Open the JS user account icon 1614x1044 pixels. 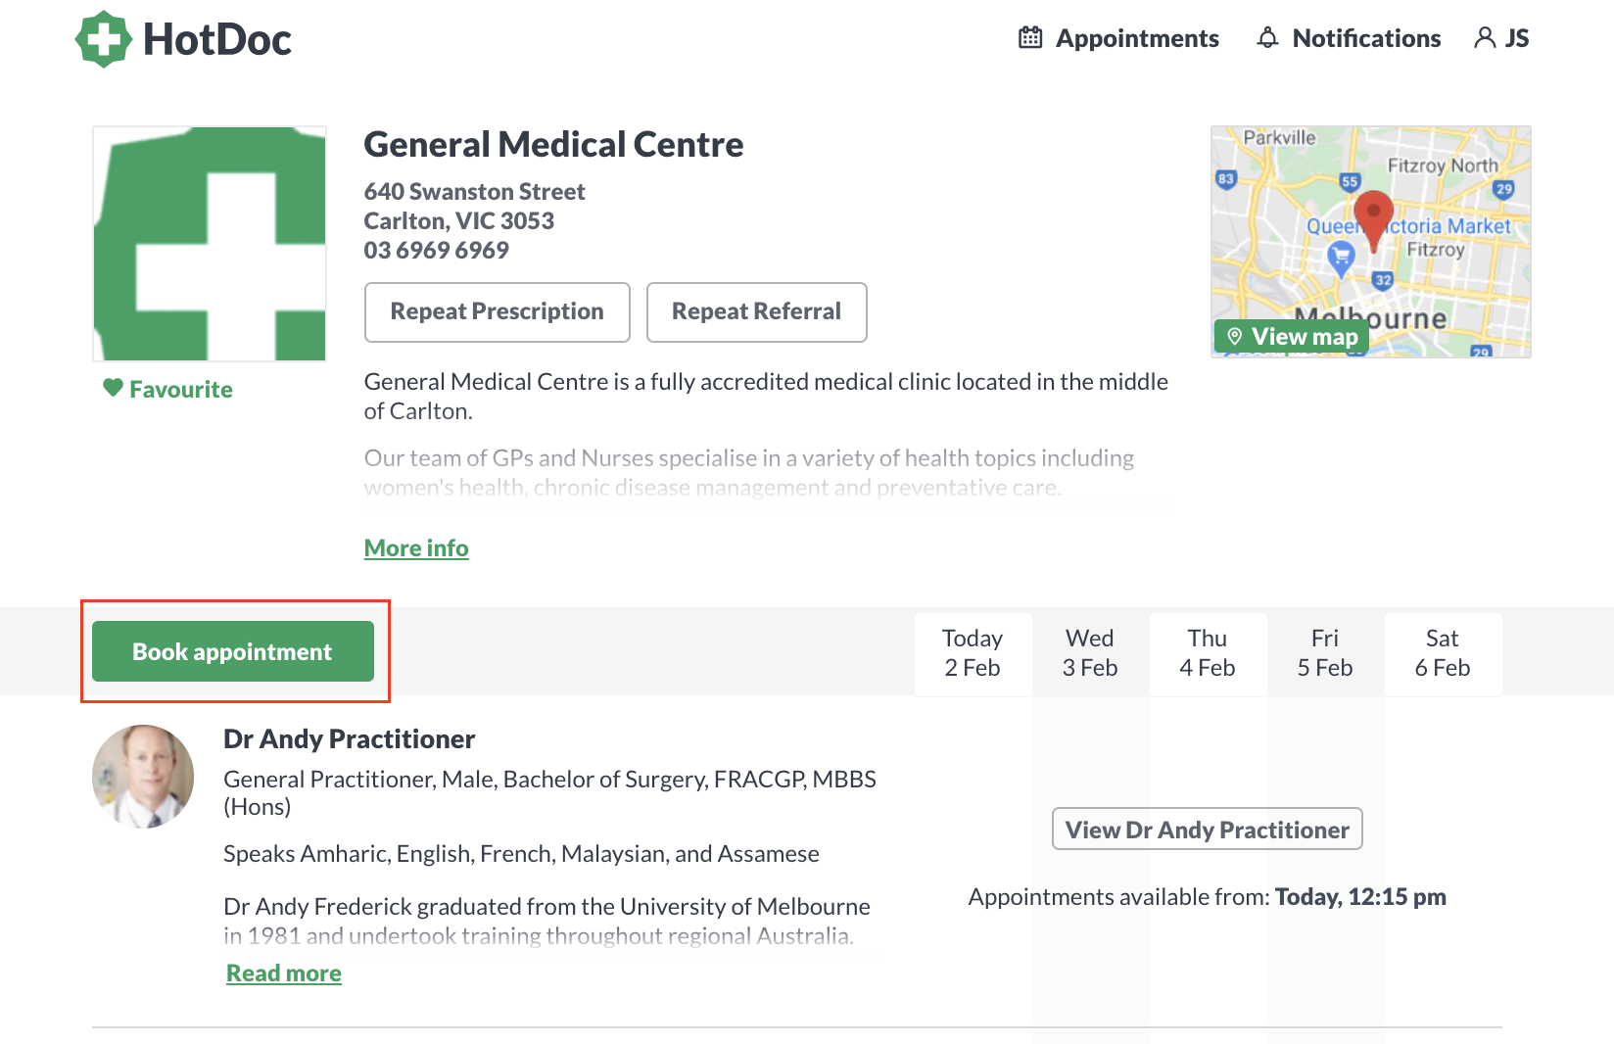[x=1485, y=38]
